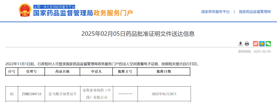
Task: Select the ———— approval number cell
Action: point(125,94)
